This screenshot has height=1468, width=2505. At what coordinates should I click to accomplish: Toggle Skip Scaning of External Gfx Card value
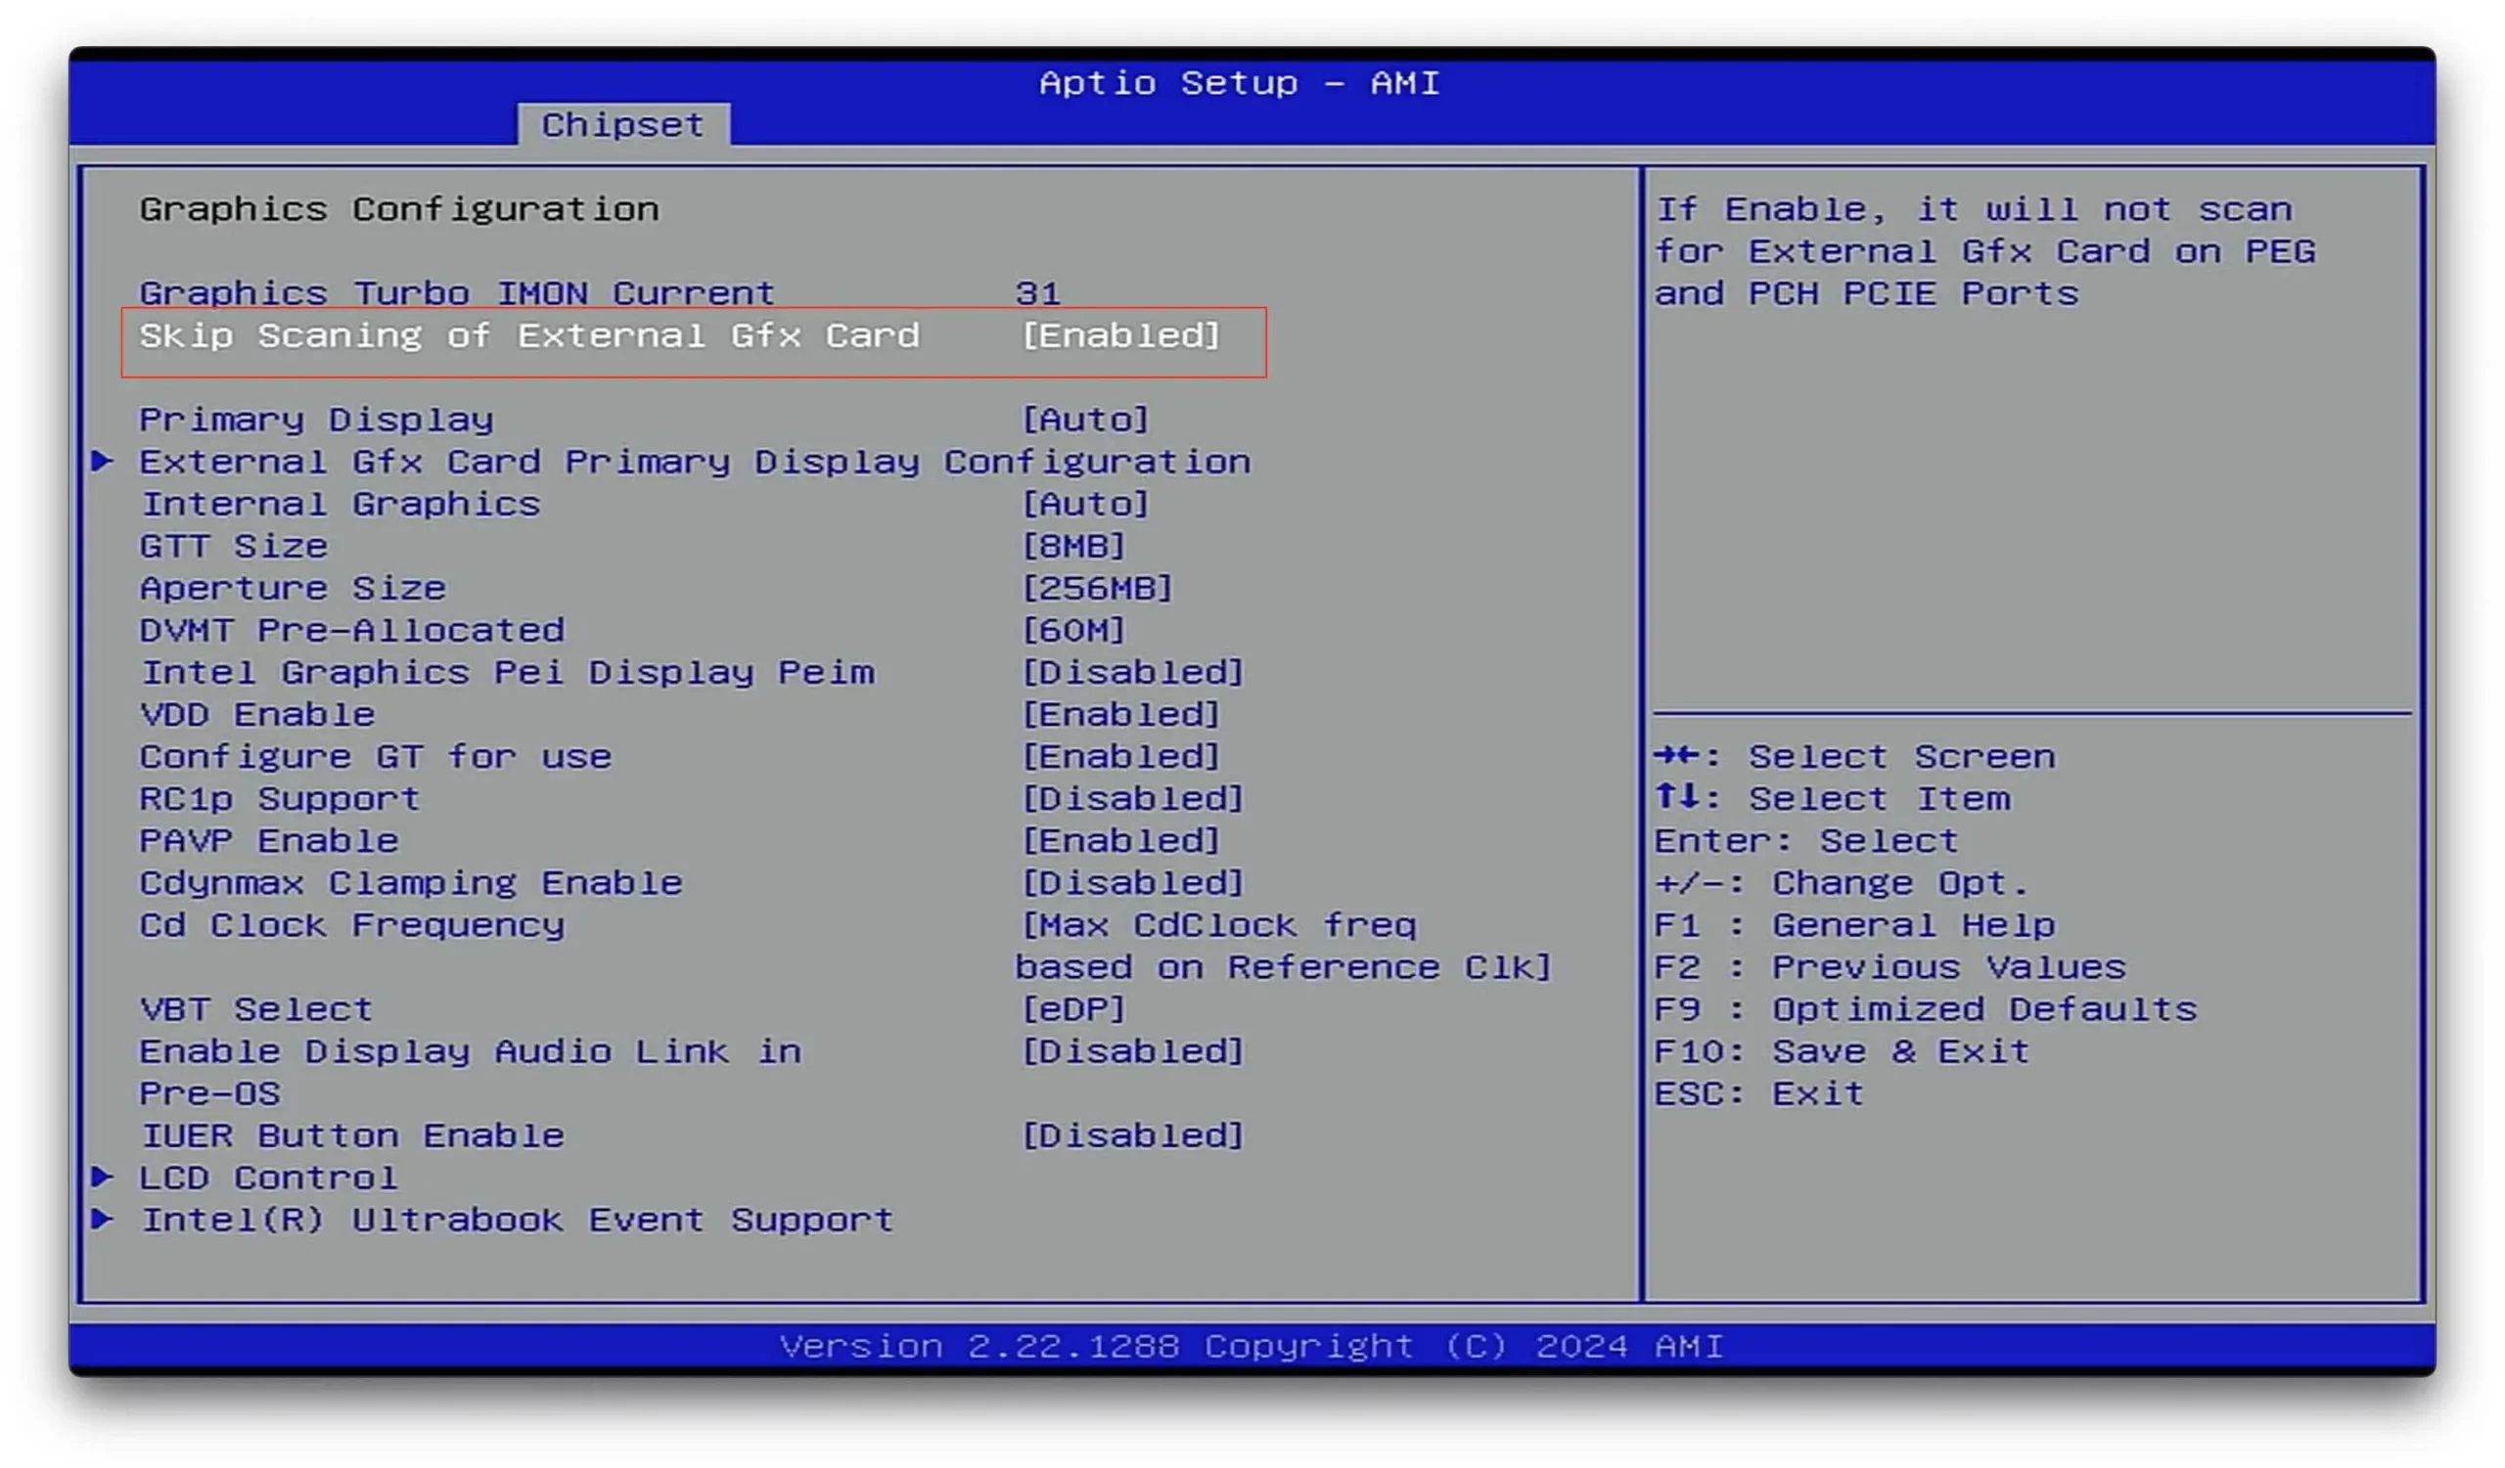tap(1120, 335)
